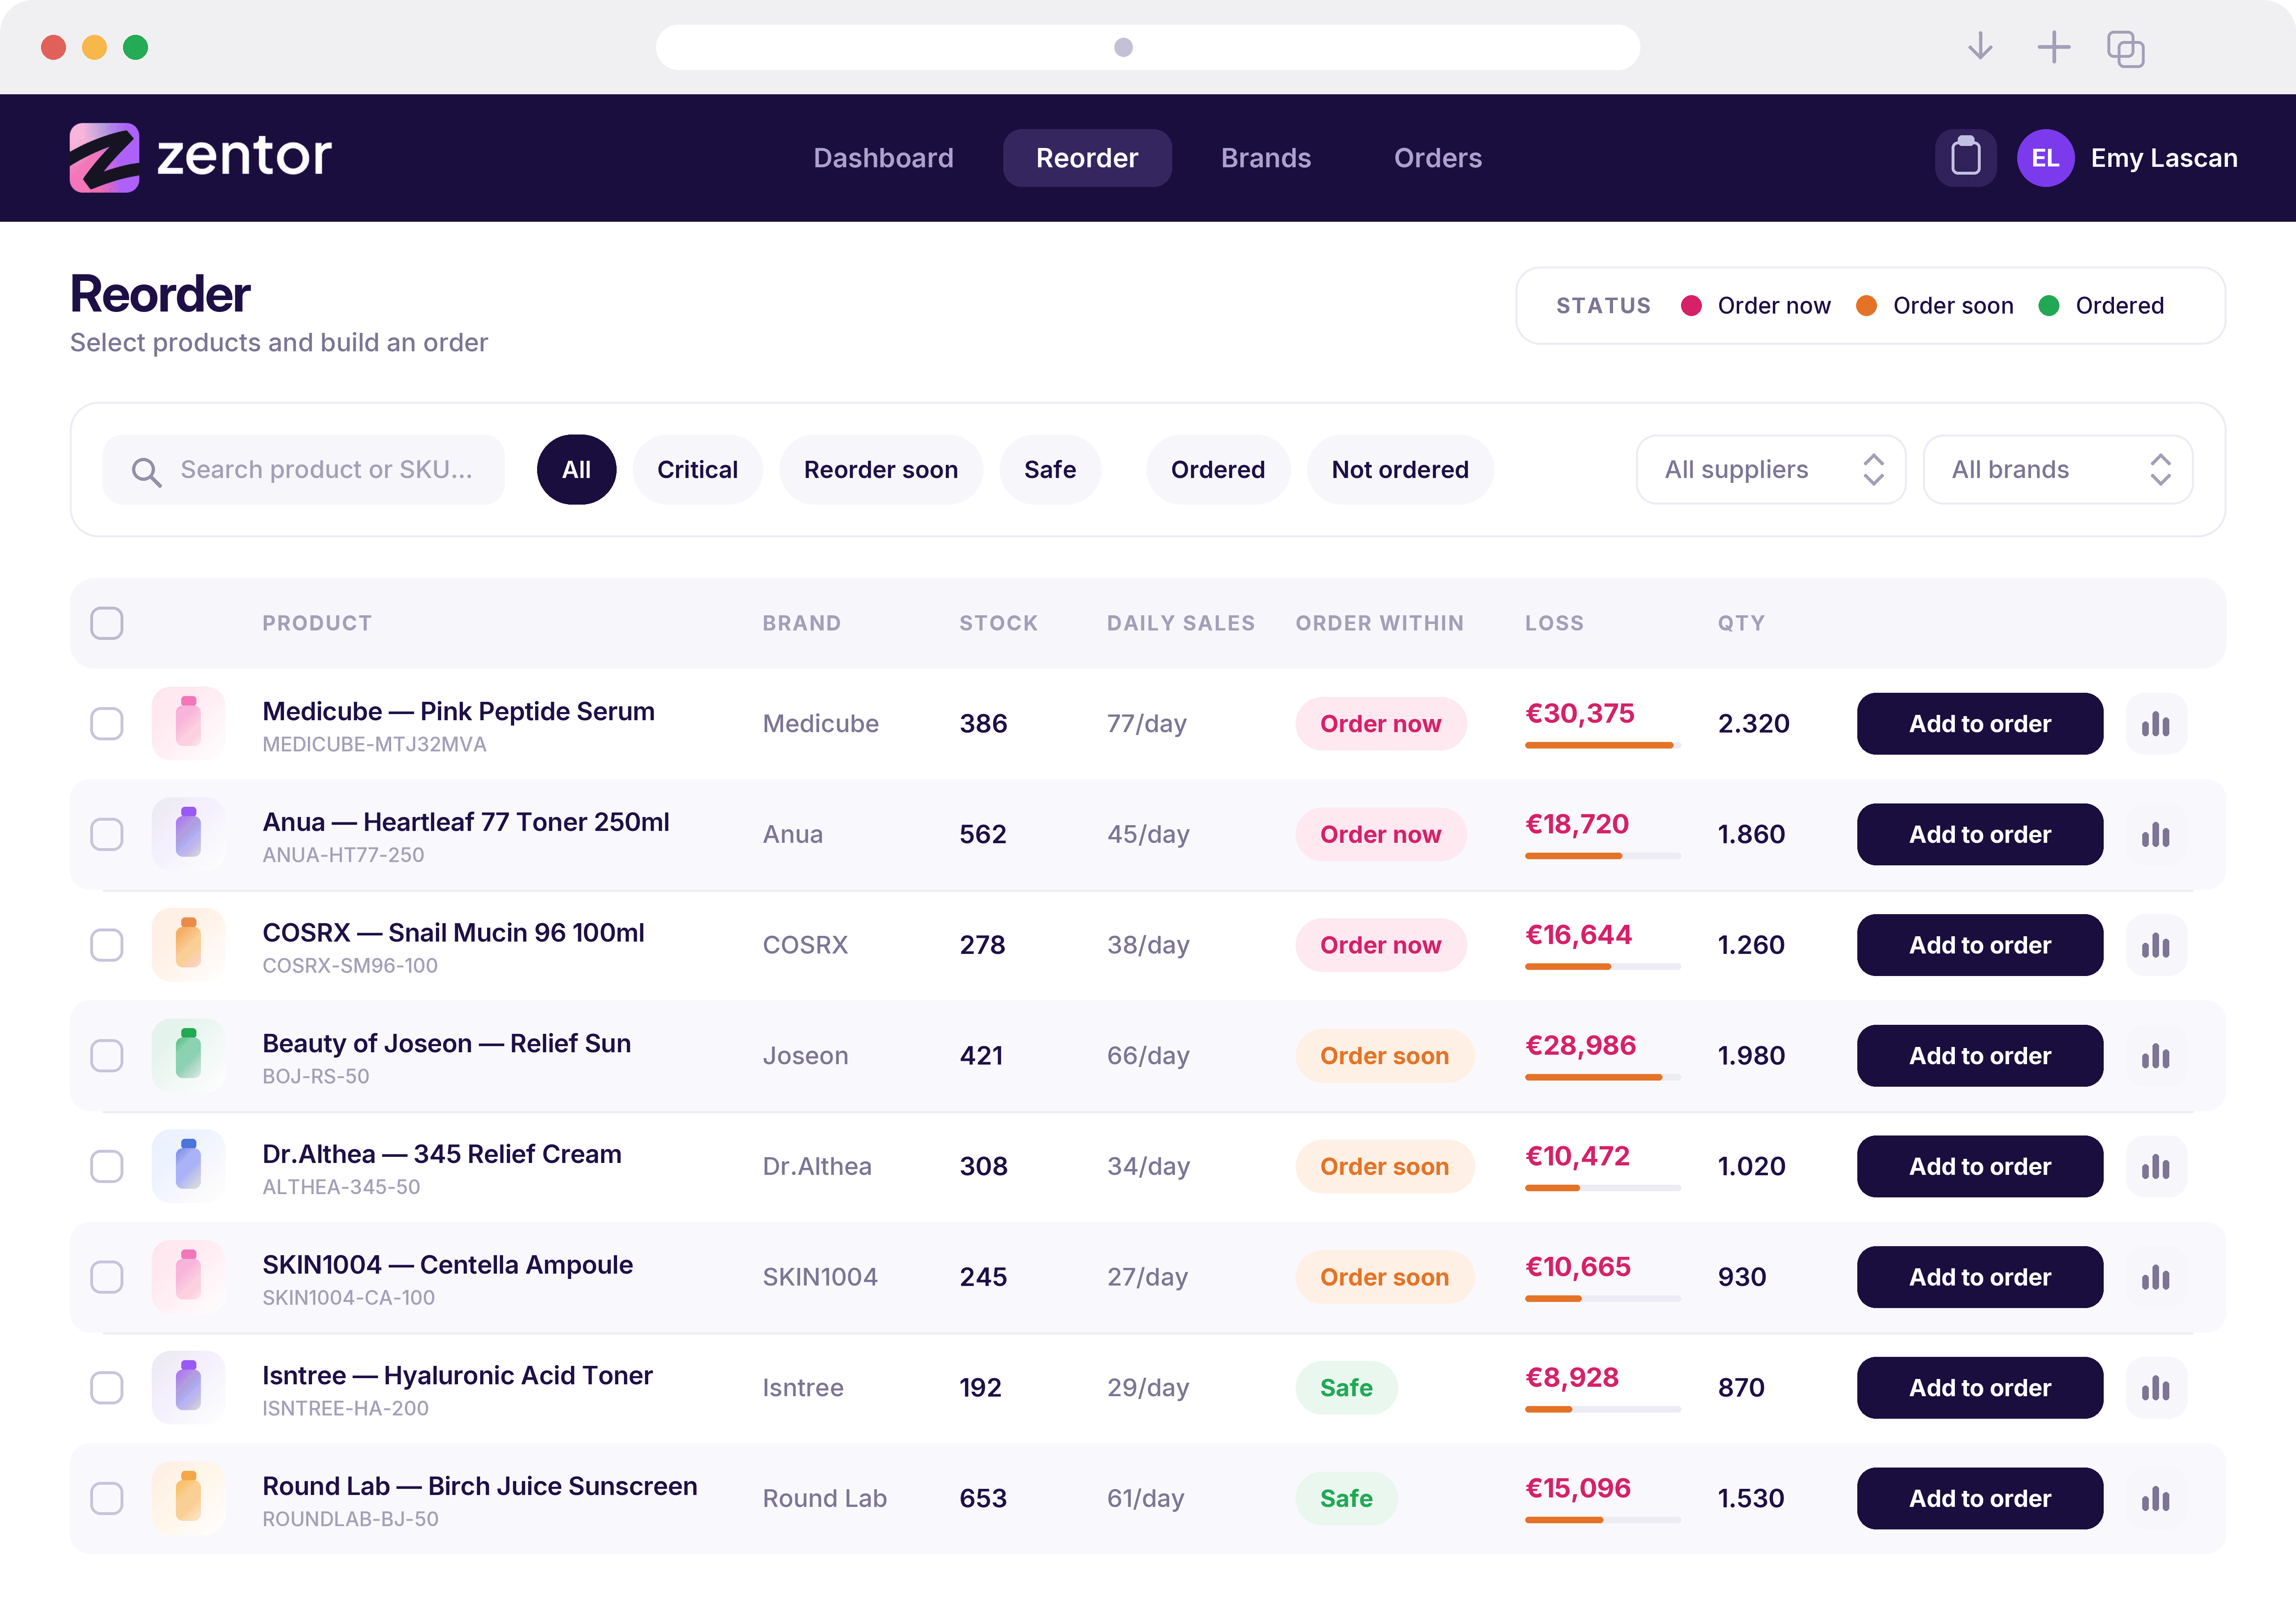Screen dimensions: 2296x1611
Task: Add Beauty of Joseon Relief Sun to order
Action: [x=1980, y=1056]
